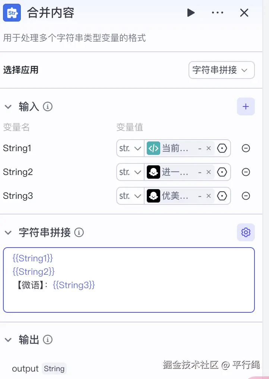The height and width of the screenshot is (379, 269).
Task: Collapse the 输入 section
Action: point(8,106)
